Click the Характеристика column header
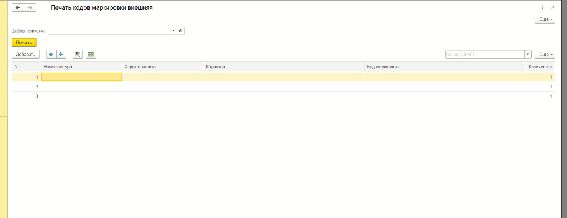 tap(162, 67)
